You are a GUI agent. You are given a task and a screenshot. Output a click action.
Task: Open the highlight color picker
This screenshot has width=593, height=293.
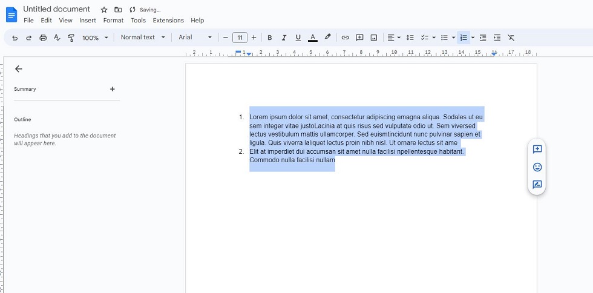point(327,37)
